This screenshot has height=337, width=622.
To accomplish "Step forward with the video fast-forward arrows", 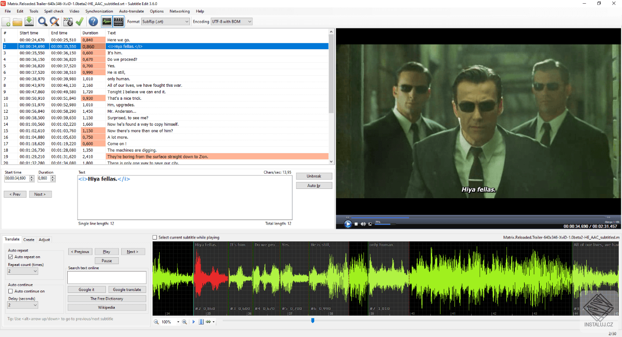I will coord(609,217).
